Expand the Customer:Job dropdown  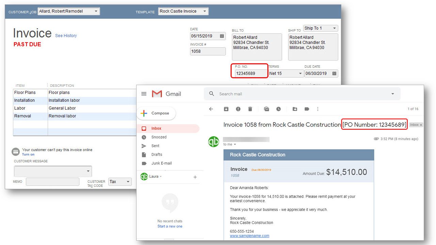[x=96, y=11]
